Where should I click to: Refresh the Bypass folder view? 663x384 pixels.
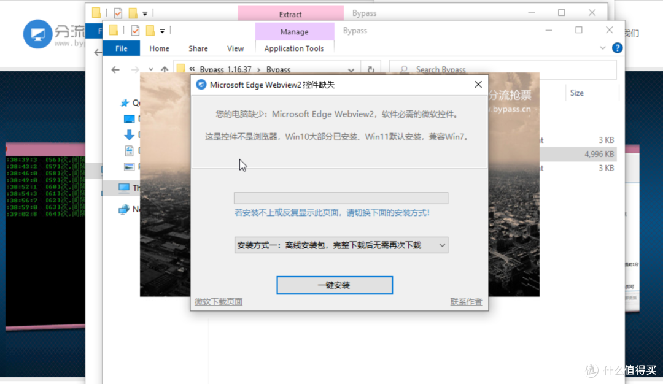click(x=371, y=70)
